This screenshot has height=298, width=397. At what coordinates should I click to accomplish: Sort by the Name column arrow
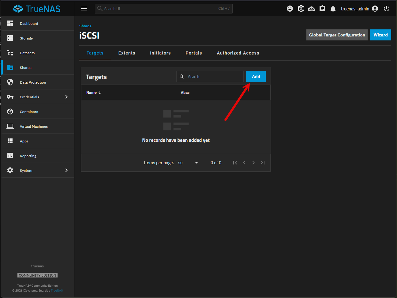pyautogui.click(x=100, y=92)
